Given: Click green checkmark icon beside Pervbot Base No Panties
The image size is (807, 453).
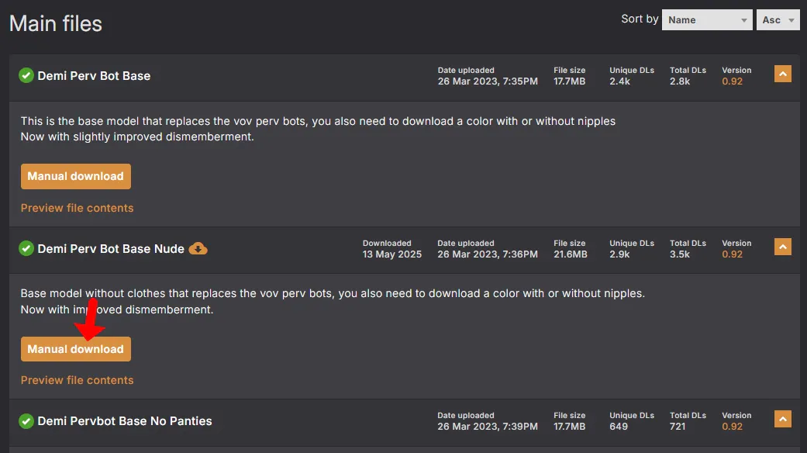Looking at the screenshot, I should click(x=26, y=420).
